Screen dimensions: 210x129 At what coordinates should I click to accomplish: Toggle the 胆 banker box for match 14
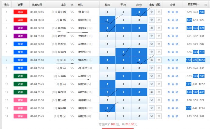coord(159,116)
